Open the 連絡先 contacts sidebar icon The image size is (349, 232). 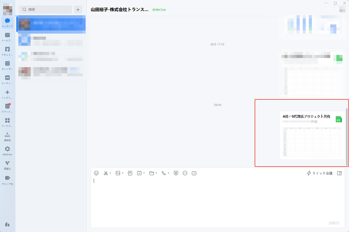(x=7, y=137)
